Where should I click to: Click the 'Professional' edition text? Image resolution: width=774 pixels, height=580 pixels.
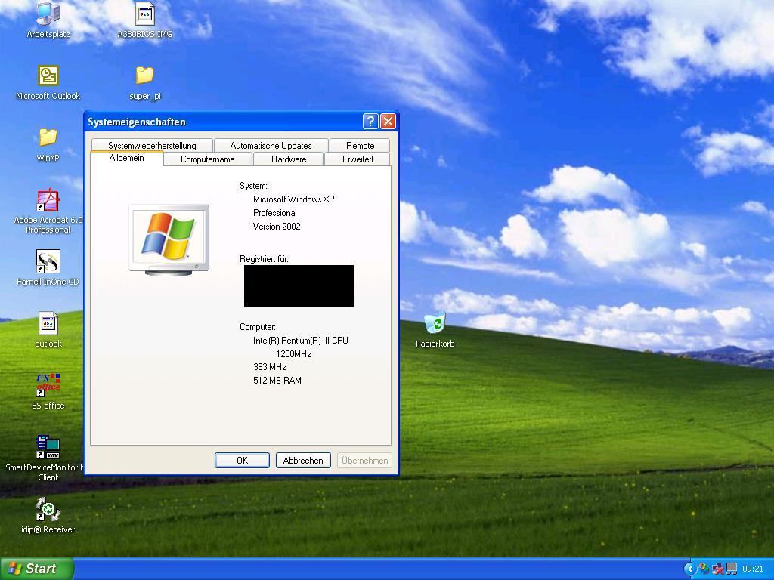(275, 213)
